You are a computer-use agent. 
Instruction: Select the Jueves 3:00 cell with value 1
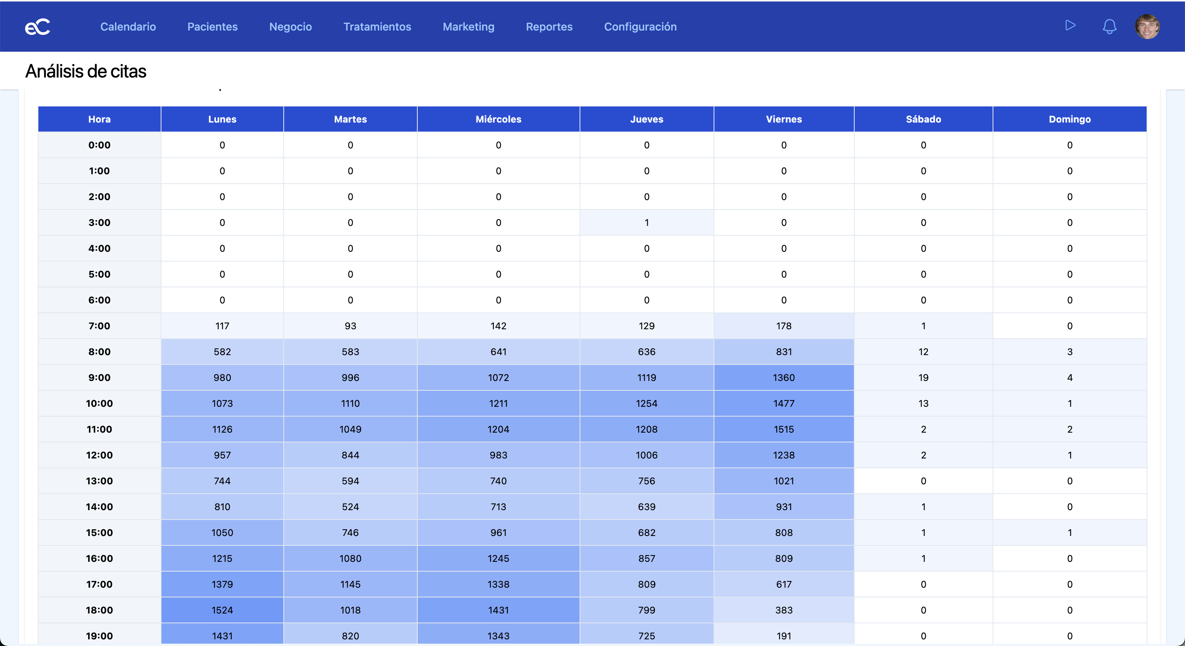pyautogui.click(x=646, y=222)
